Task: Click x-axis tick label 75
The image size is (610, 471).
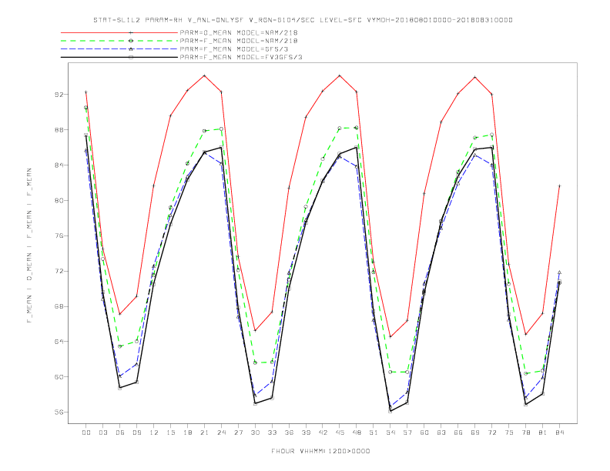Action: click(509, 433)
